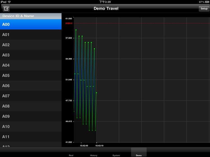Tap the compose/edit icon in the top bar

[6, 9]
